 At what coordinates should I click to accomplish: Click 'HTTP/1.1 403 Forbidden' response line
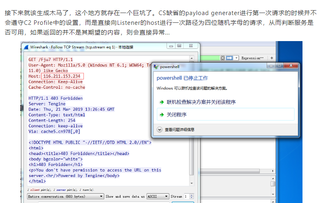point(55,98)
